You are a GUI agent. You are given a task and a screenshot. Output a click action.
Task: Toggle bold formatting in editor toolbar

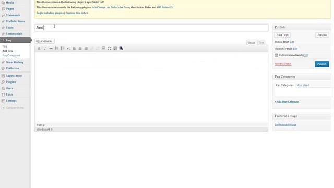tap(39, 49)
